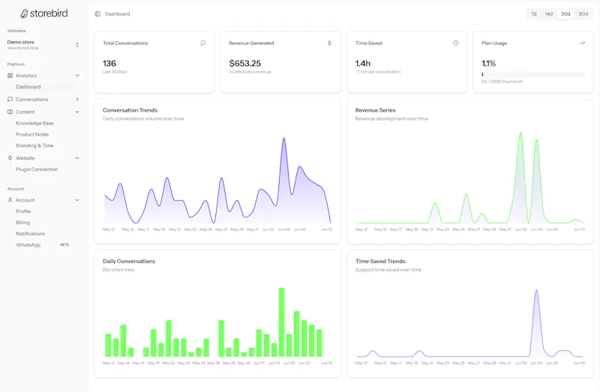The image size is (600, 392).
Task: Click the storebird logo
Action: tap(44, 13)
